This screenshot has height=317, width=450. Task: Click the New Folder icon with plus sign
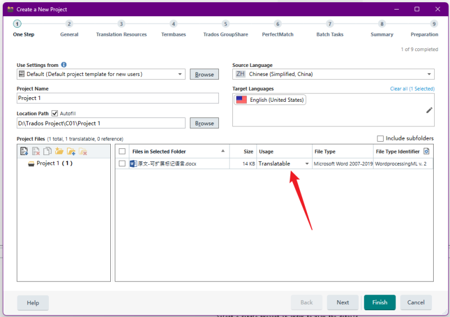(71, 151)
